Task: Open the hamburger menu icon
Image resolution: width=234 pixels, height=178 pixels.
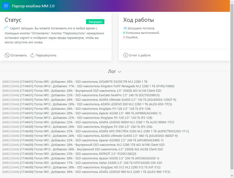Action: pyautogui.click(x=6, y=6)
